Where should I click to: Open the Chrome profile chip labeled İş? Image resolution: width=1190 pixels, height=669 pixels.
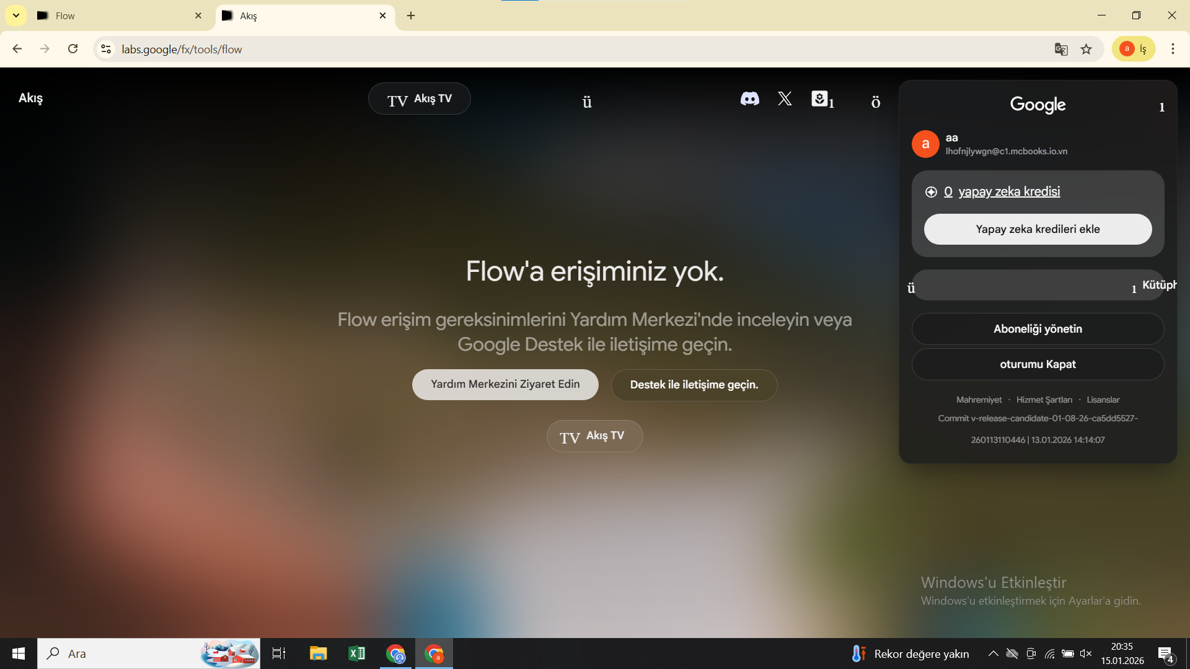1134,49
